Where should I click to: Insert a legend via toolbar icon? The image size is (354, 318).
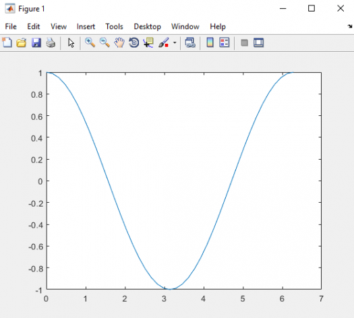[x=225, y=42]
